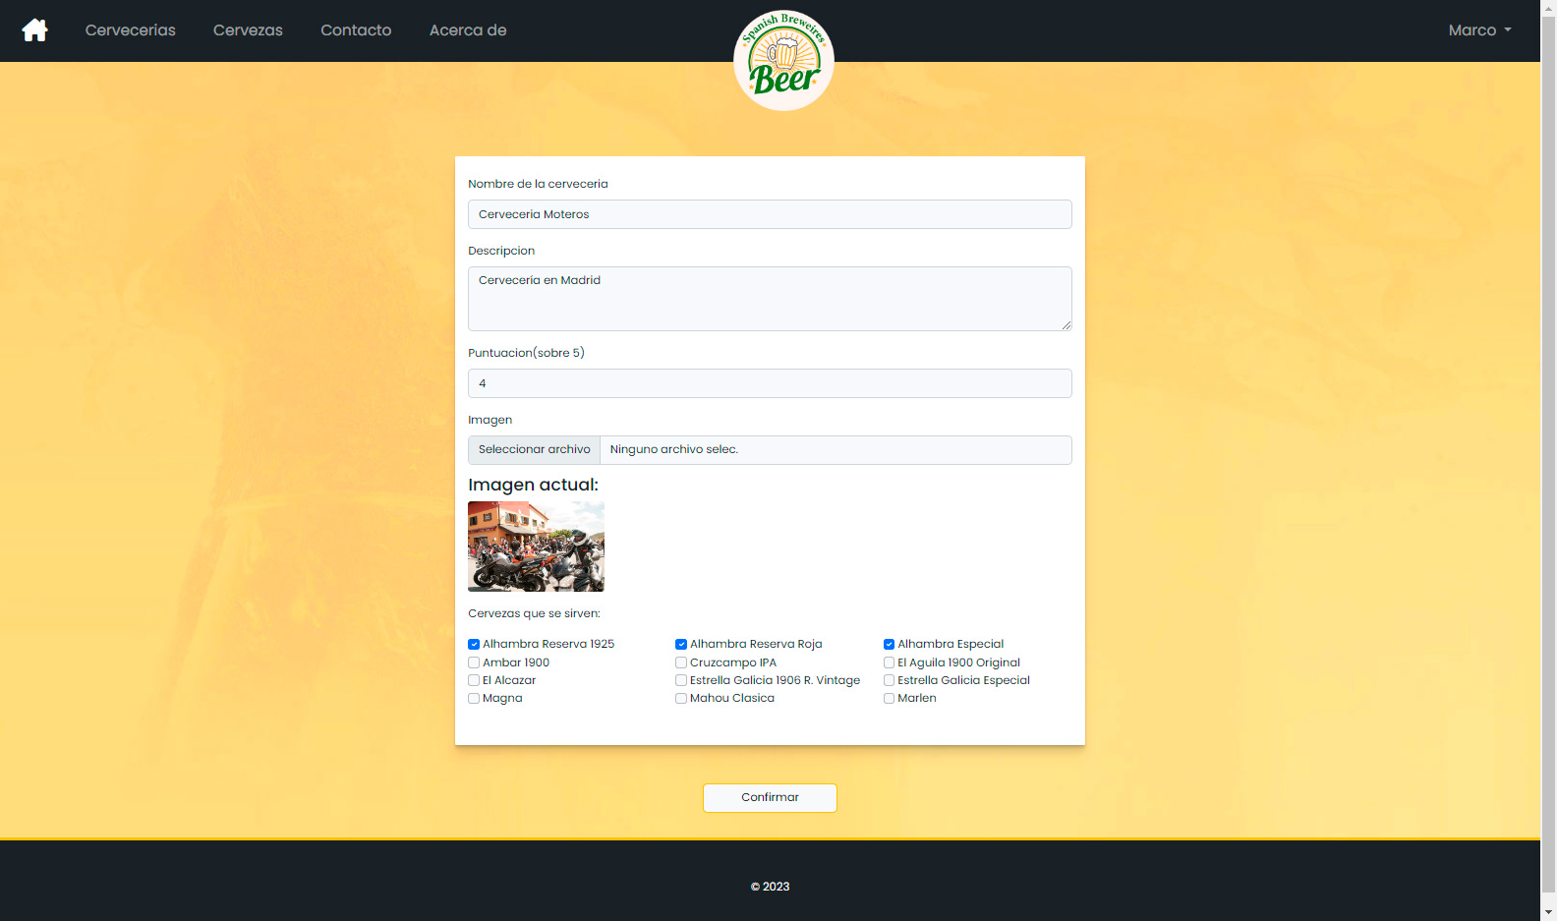The height and width of the screenshot is (921, 1557).
Task: Choose a file with Seleccionar archivo
Action: pos(535,450)
